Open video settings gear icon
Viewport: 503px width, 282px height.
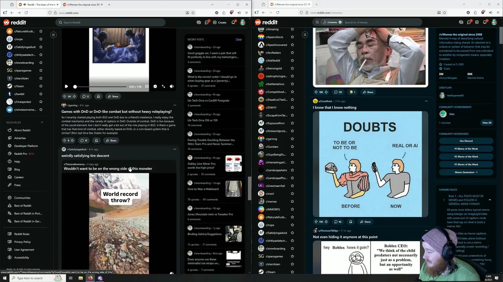pos(155,87)
